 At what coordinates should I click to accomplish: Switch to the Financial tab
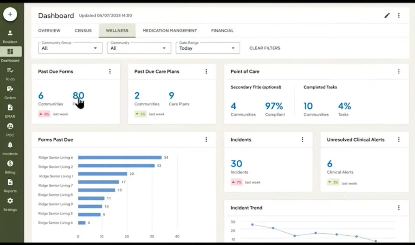point(222,31)
